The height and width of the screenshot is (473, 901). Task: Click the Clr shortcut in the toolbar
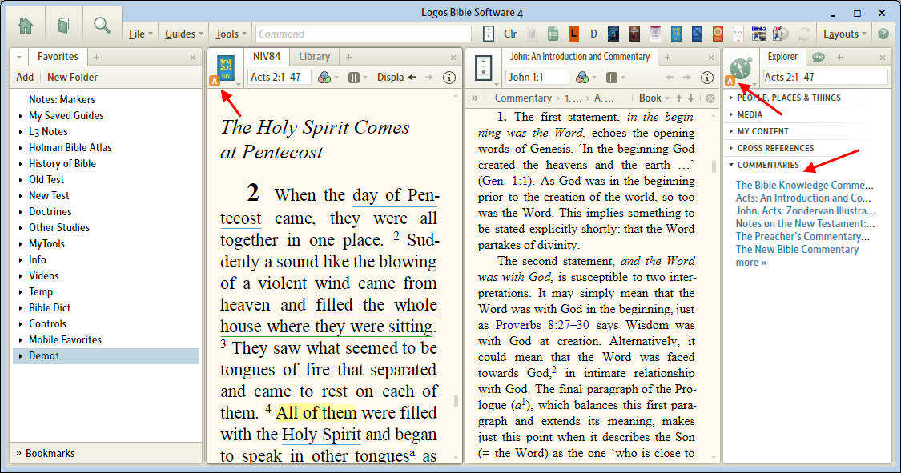pos(510,34)
